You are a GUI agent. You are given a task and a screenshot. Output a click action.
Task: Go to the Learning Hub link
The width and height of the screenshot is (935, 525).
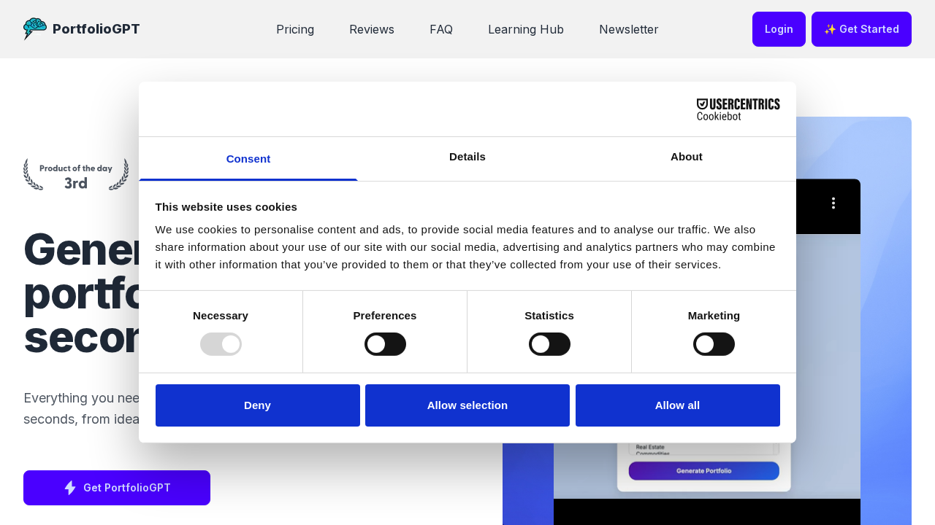coord(526,29)
